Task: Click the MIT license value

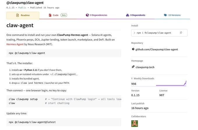Action: pyautogui.click(x=162, y=95)
